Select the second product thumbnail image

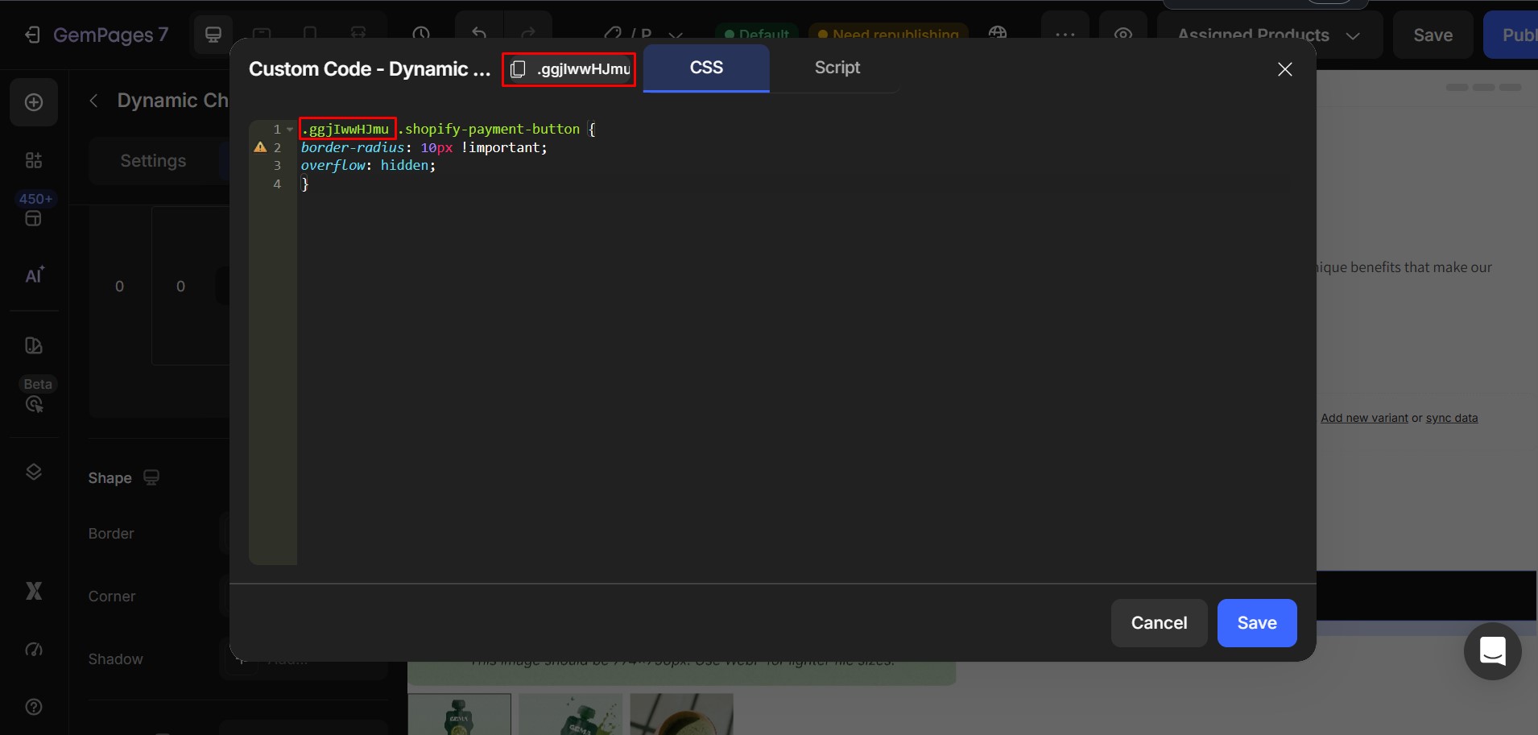(x=570, y=714)
